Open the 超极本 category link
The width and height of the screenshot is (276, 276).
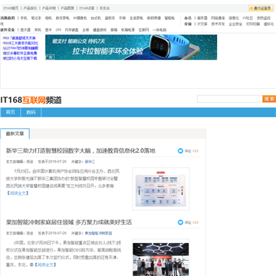pos(110,18)
